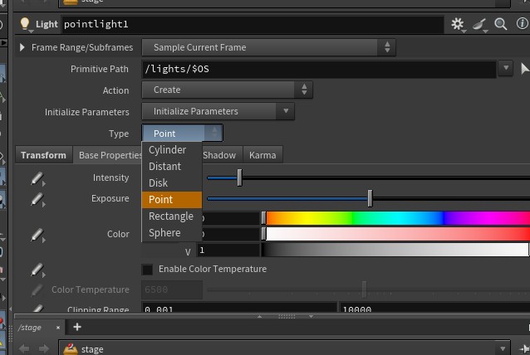Click the Exposure slider handle
The image size is (530, 355).
(370, 198)
